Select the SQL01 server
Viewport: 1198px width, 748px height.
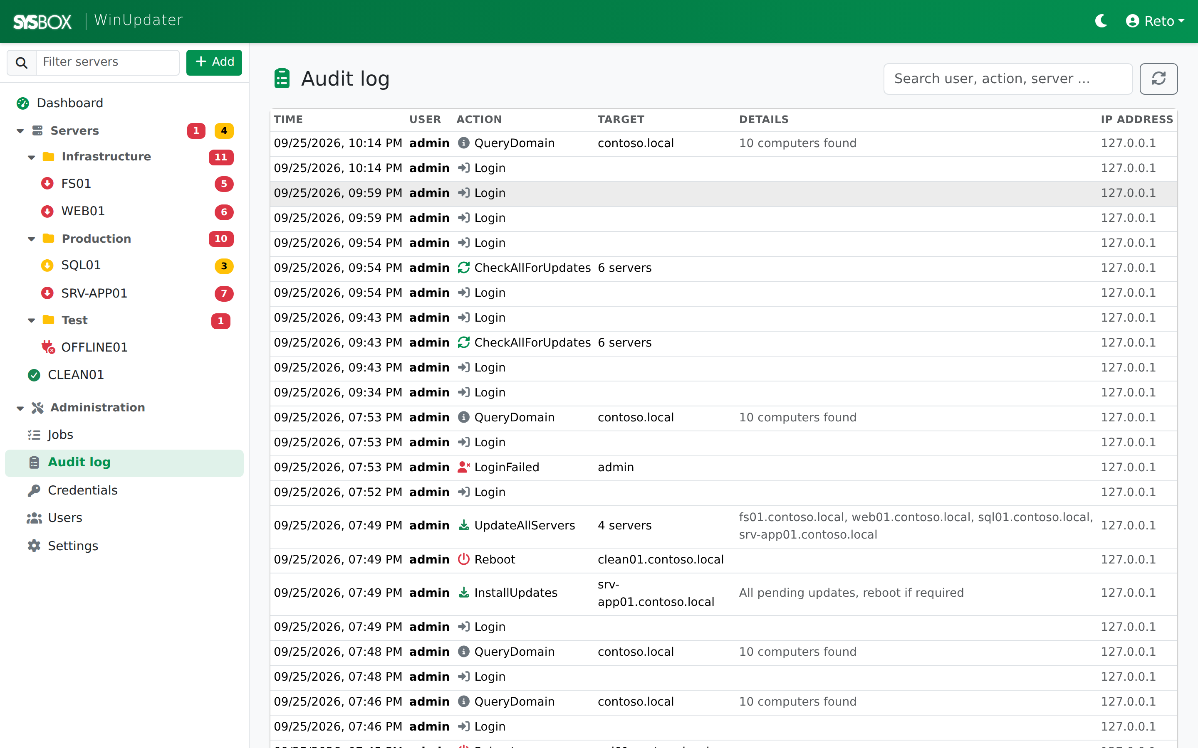[x=81, y=265]
